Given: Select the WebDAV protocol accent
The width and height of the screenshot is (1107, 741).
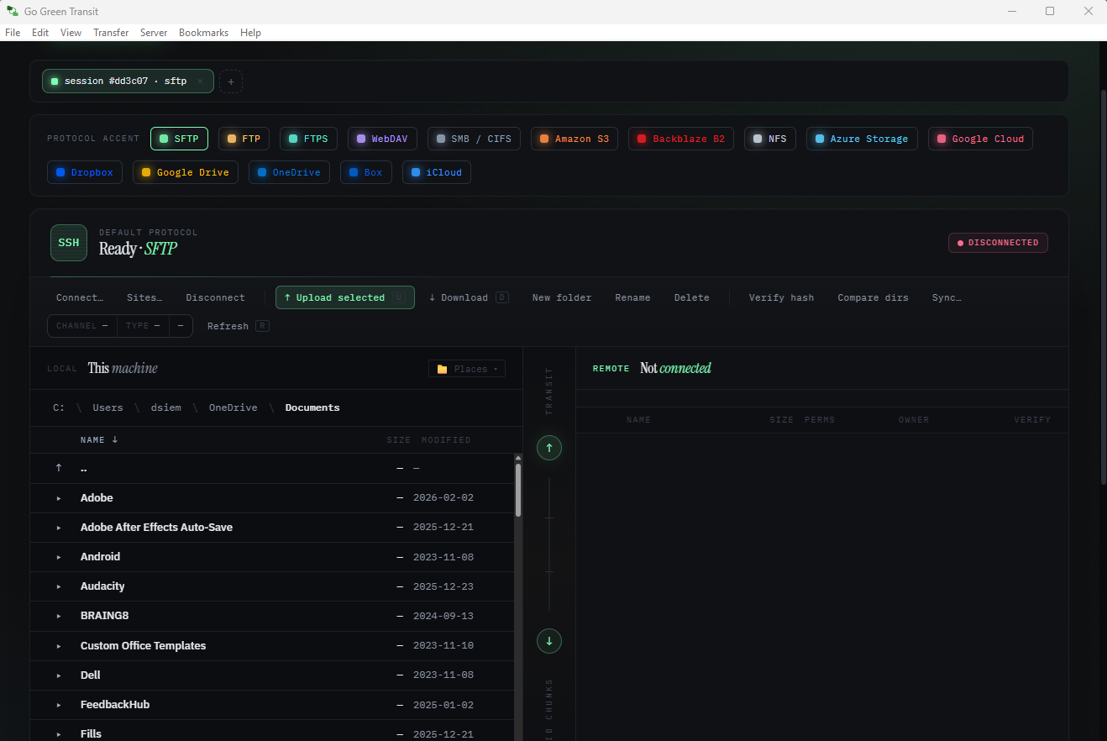Looking at the screenshot, I should click(x=382, y=139).
